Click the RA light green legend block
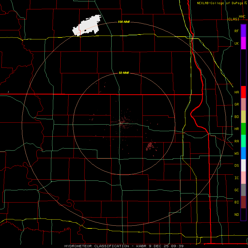This screenshot has width=248, height=248. [243, 141]
